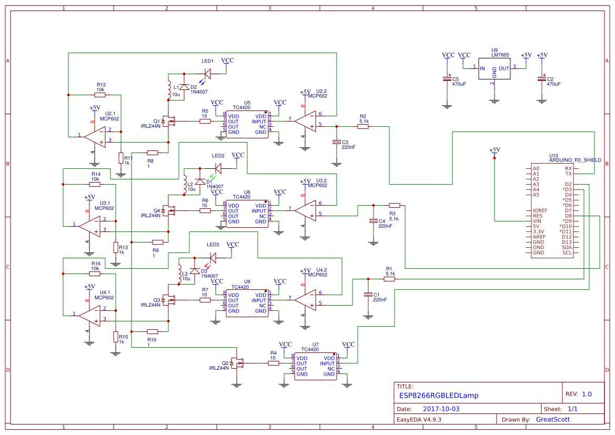Select resistor R2 5.1k symbol
Image resolution: width=615 pixels, height=435 pixels.
click(363, 126)
